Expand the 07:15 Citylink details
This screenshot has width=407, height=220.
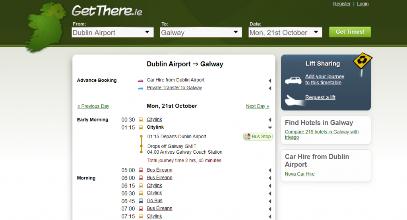pyautogui.click(x=270, y=217)
